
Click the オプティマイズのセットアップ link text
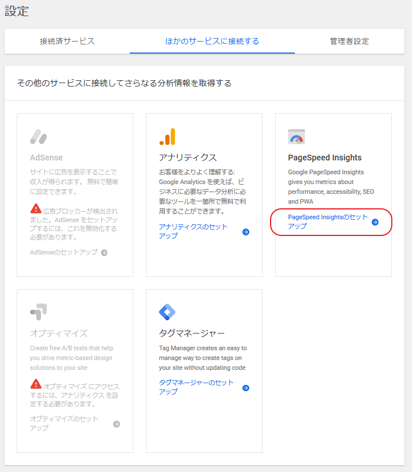click(x=63, y=423)
